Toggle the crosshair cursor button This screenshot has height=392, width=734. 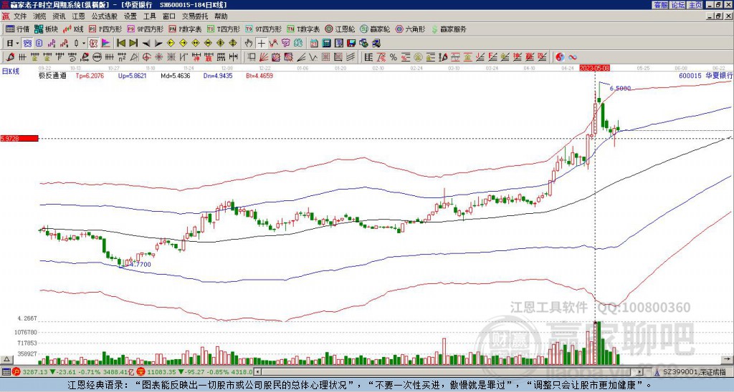(261, 43)
